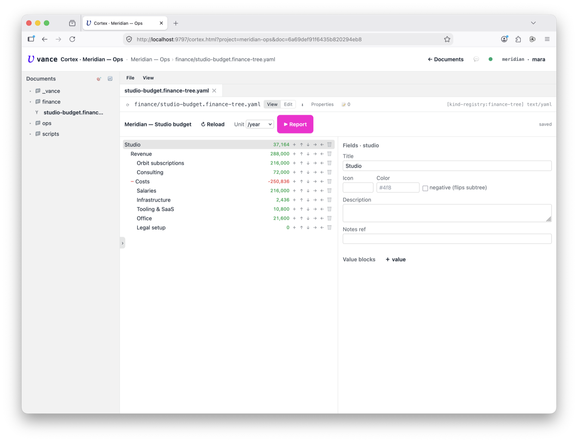The image size is (578, 442).
Task: Outdent the Infrastructure row left
Action: [x=322, y=200]
